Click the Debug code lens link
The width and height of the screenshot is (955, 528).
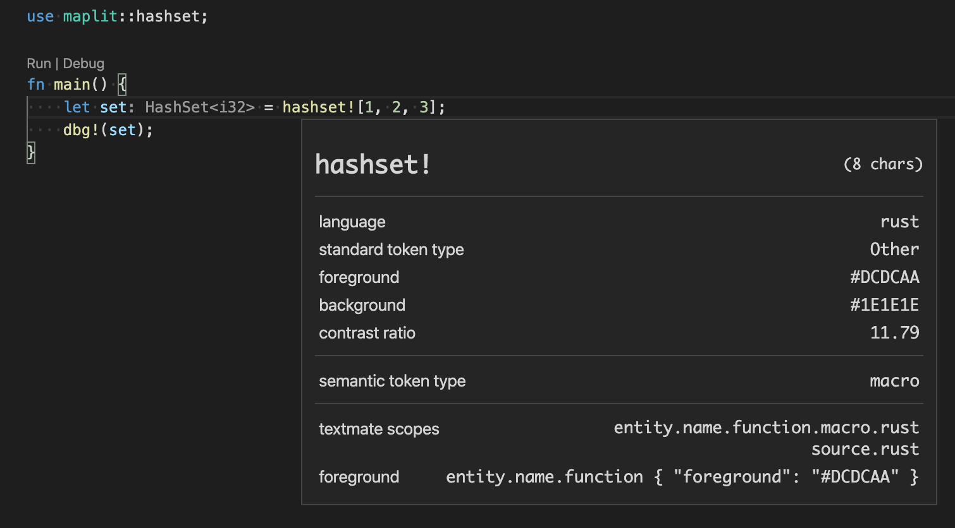83,63
